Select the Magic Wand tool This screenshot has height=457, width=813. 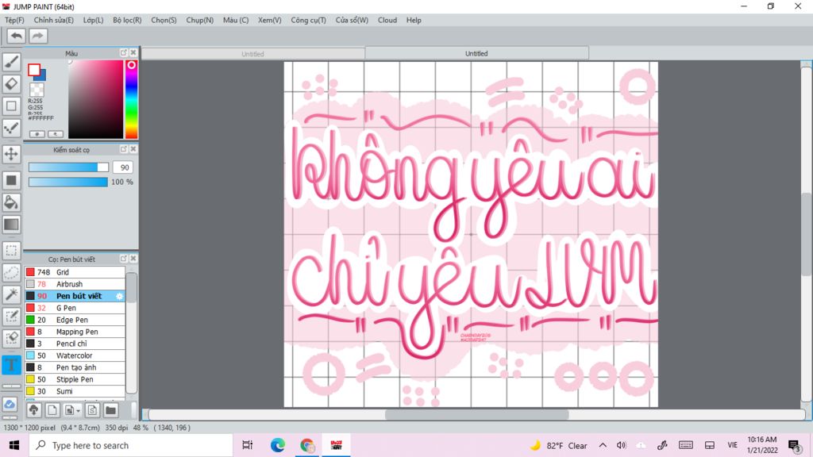point(11,294)
